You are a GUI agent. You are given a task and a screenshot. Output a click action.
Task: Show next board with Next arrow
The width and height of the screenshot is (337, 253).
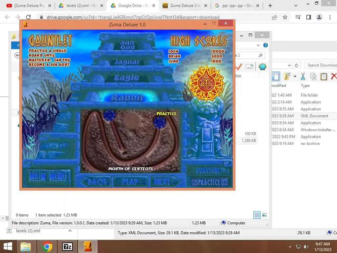(x=165, y=182)
